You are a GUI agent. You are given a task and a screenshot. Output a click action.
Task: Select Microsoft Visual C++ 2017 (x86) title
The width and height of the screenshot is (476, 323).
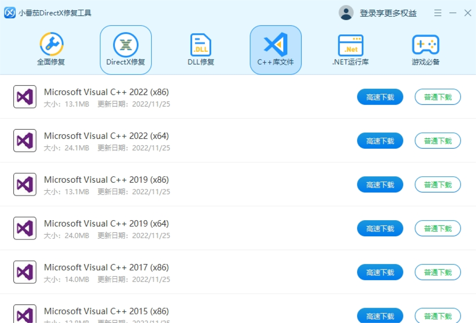106,267
